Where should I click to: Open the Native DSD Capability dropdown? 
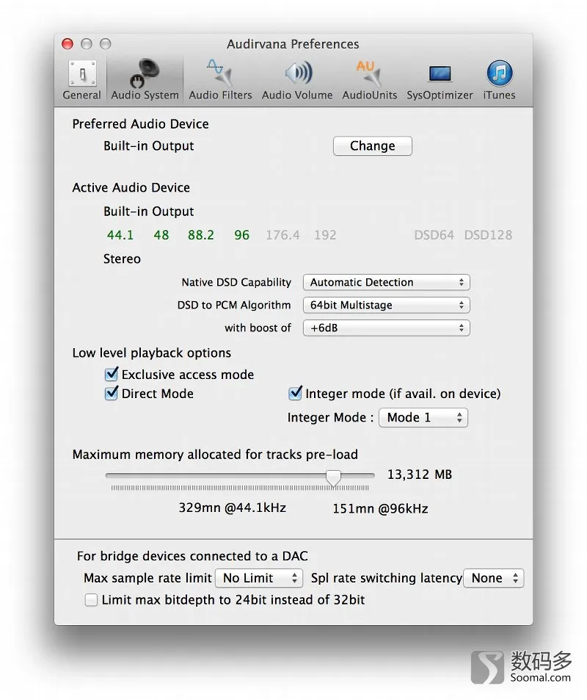pos(386,282)
